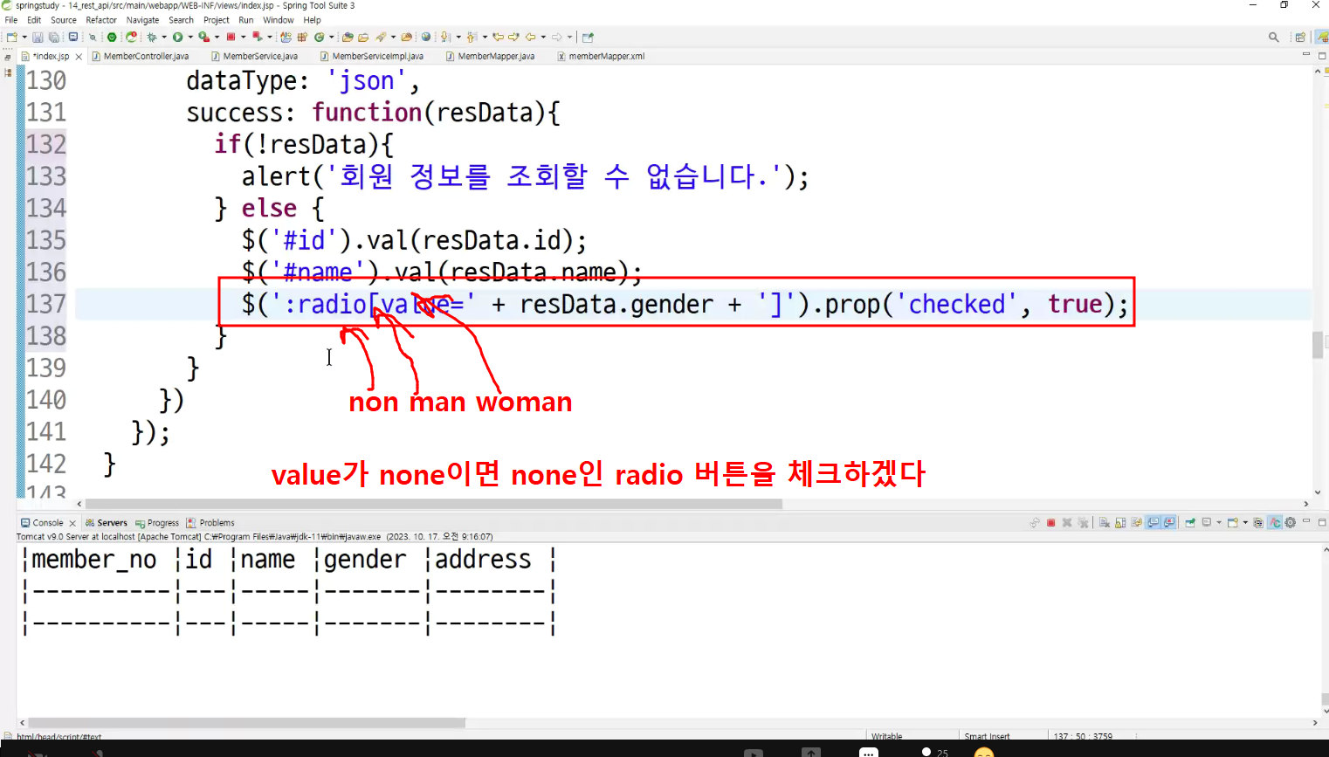1329x757 pixels.
Task: Click the Relaunch icon with red badge
Action: pyautogui.click(x=131, y=37)
